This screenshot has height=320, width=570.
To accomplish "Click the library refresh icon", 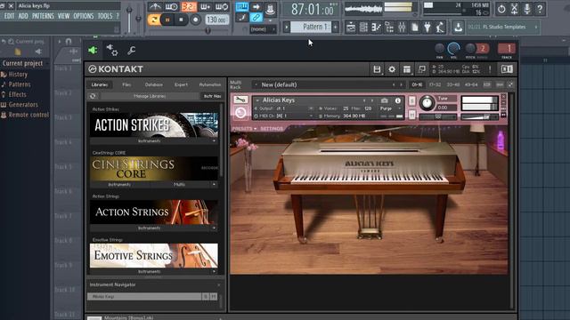I will point(93,96).
